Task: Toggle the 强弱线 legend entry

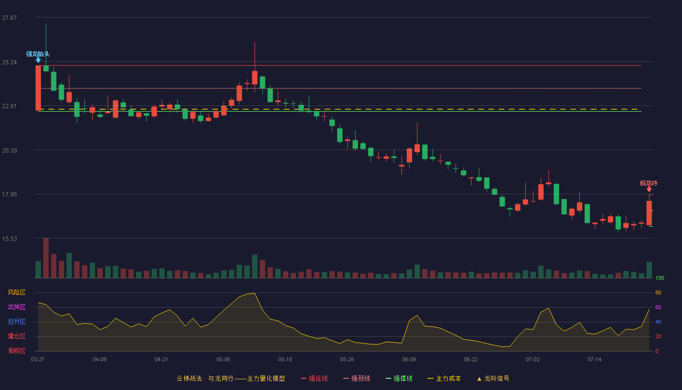Action: (x=357, y=378)
